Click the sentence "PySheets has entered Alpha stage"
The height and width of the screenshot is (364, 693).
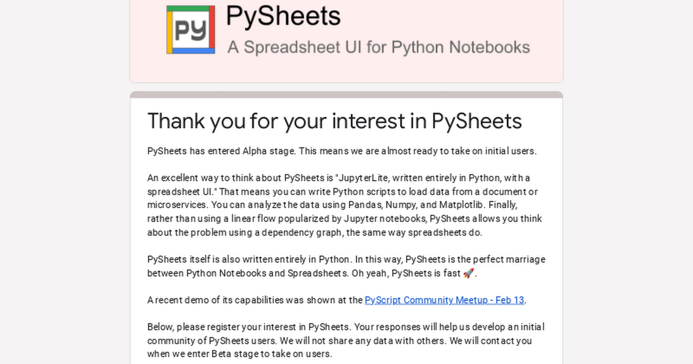[222, 151]
